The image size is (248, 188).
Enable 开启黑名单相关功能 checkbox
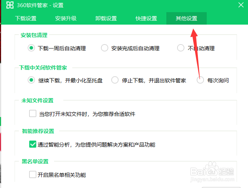click(33, 174)
